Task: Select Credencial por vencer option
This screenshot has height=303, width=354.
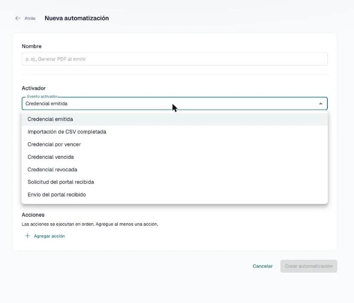Action: (175, 144)
